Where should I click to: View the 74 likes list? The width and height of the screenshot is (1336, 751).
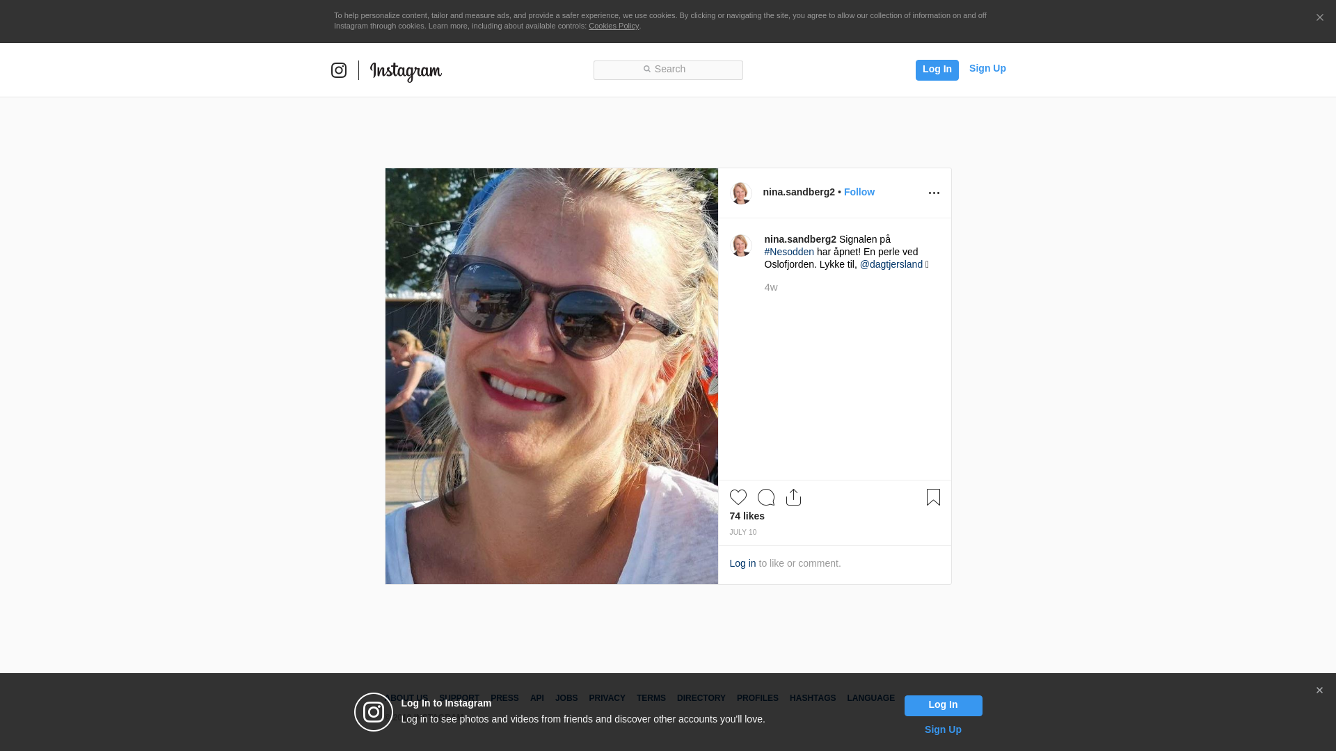[747, 516]
